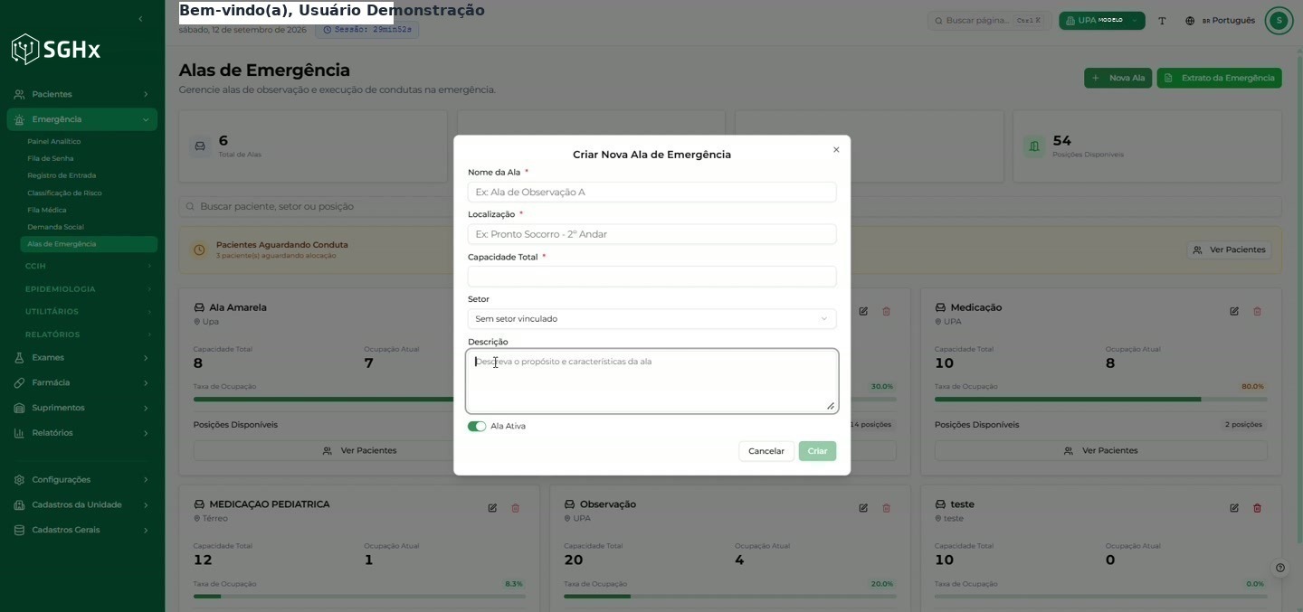Click the Capacidade Total input field
Screen dimensions: 1303x612
[651, 277]
